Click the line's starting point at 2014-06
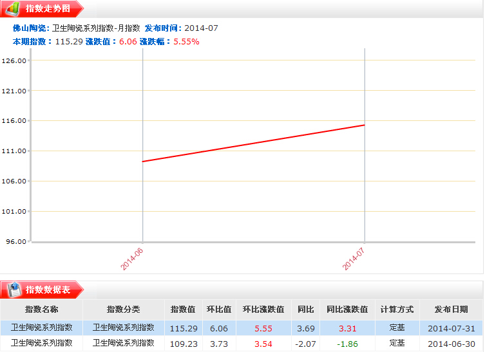This screenshot has width=485, height=352. pyautogui.click(x=142, y=162)
